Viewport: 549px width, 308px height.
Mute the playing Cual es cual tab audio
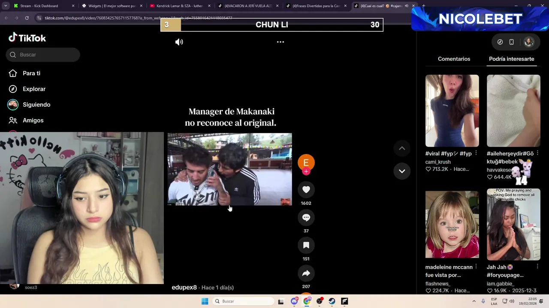(x=406, y=6)
